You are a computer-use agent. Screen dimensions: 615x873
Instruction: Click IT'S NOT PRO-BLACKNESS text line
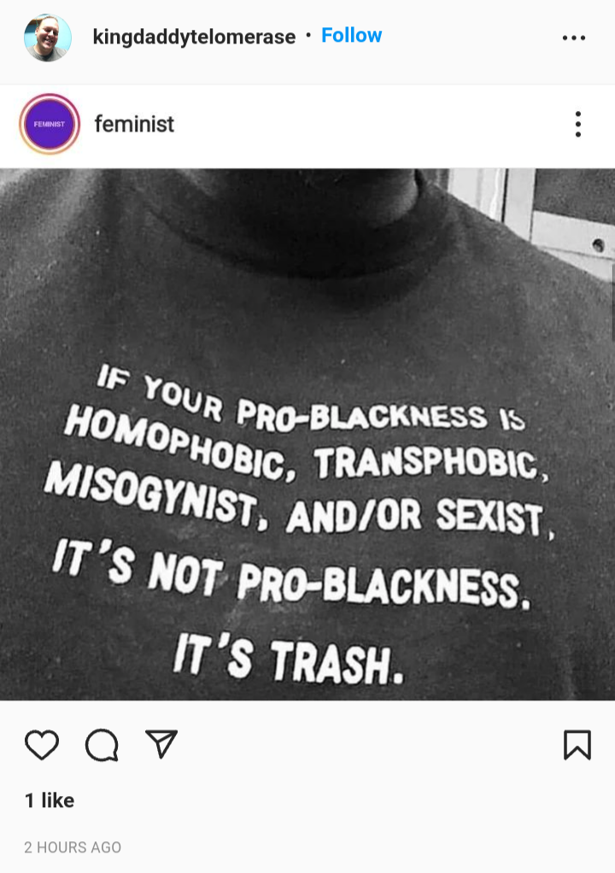pyautogui.click(x=291, y=576)
